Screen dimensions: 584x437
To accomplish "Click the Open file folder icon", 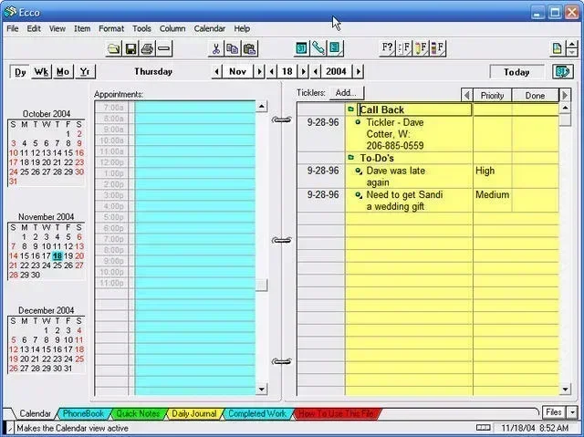I will [113, 48].
